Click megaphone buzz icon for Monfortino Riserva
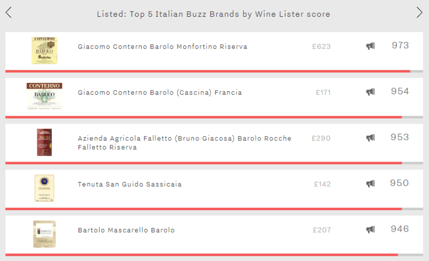The image size is (429, 261). click(370, 46)
